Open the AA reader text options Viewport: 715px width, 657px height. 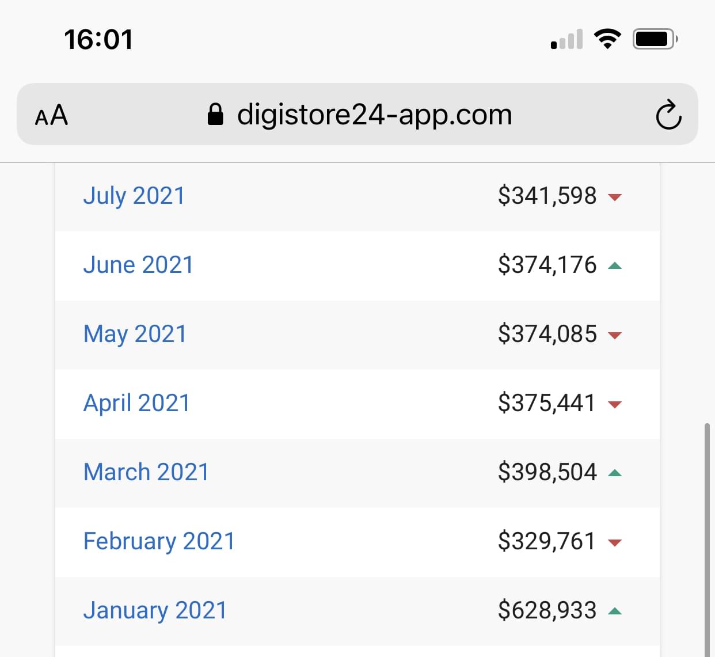(x=51, y=115)
